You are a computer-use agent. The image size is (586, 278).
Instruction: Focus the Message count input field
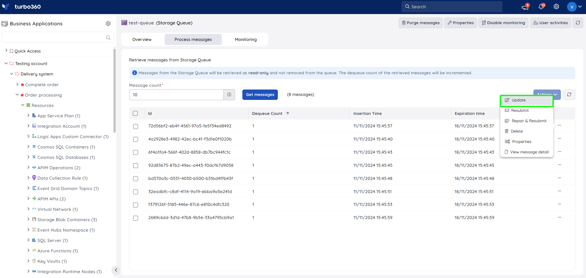(176, 95)
